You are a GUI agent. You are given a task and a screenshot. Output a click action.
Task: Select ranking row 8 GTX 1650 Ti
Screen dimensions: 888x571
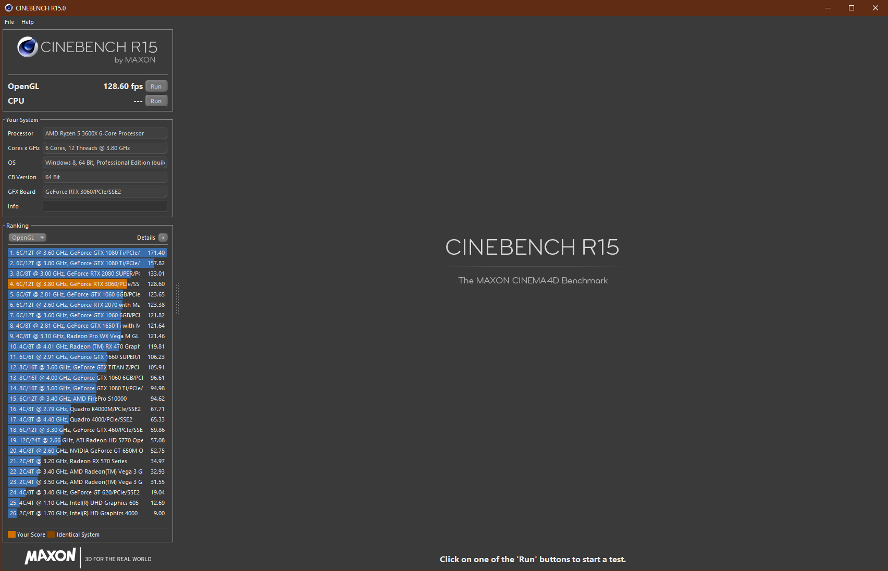(88, 326)
